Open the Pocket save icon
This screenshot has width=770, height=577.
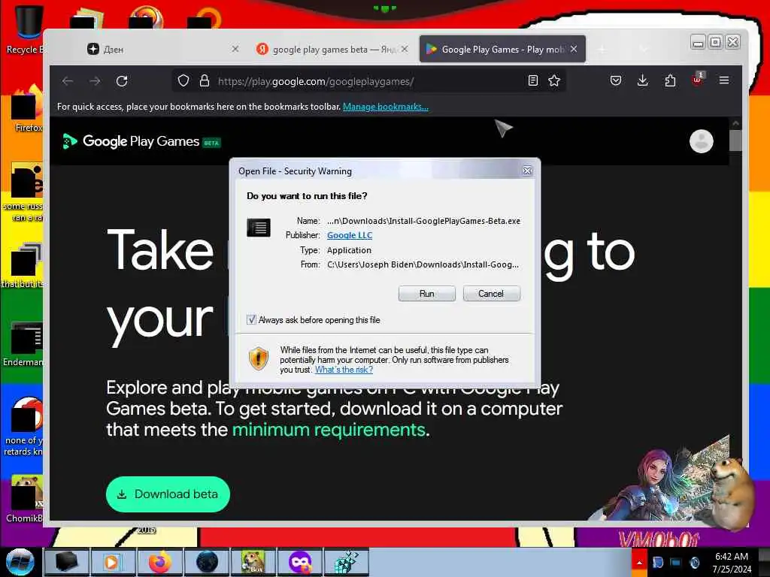tap(615, 80)
